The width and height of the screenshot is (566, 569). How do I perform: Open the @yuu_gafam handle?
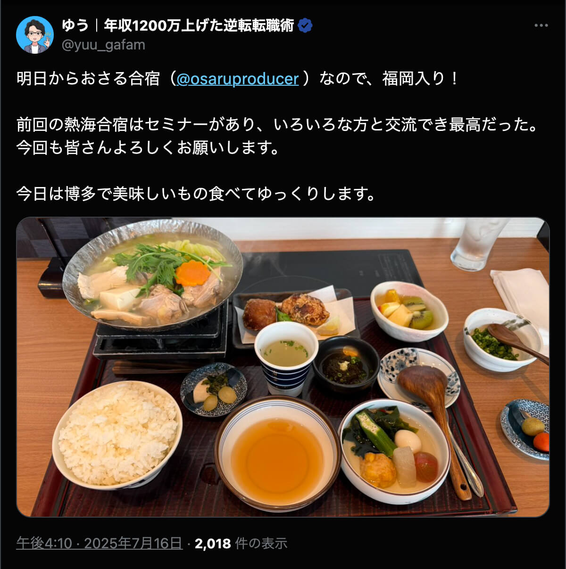coord(103,45)
